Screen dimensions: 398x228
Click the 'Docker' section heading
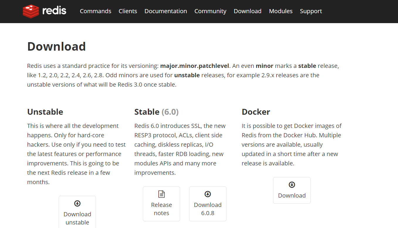coord(256,112)
